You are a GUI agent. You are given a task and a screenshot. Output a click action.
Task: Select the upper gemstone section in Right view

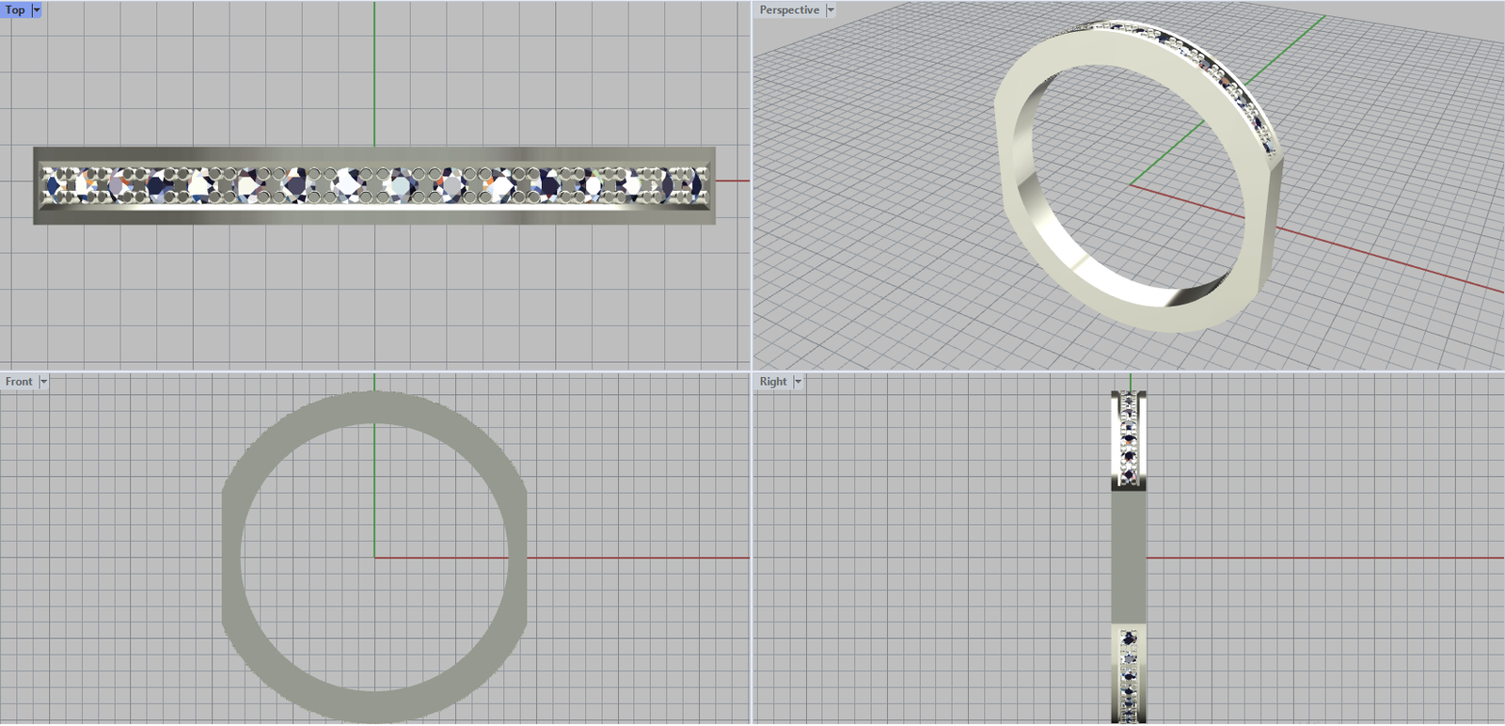[x=1129, y=440]
